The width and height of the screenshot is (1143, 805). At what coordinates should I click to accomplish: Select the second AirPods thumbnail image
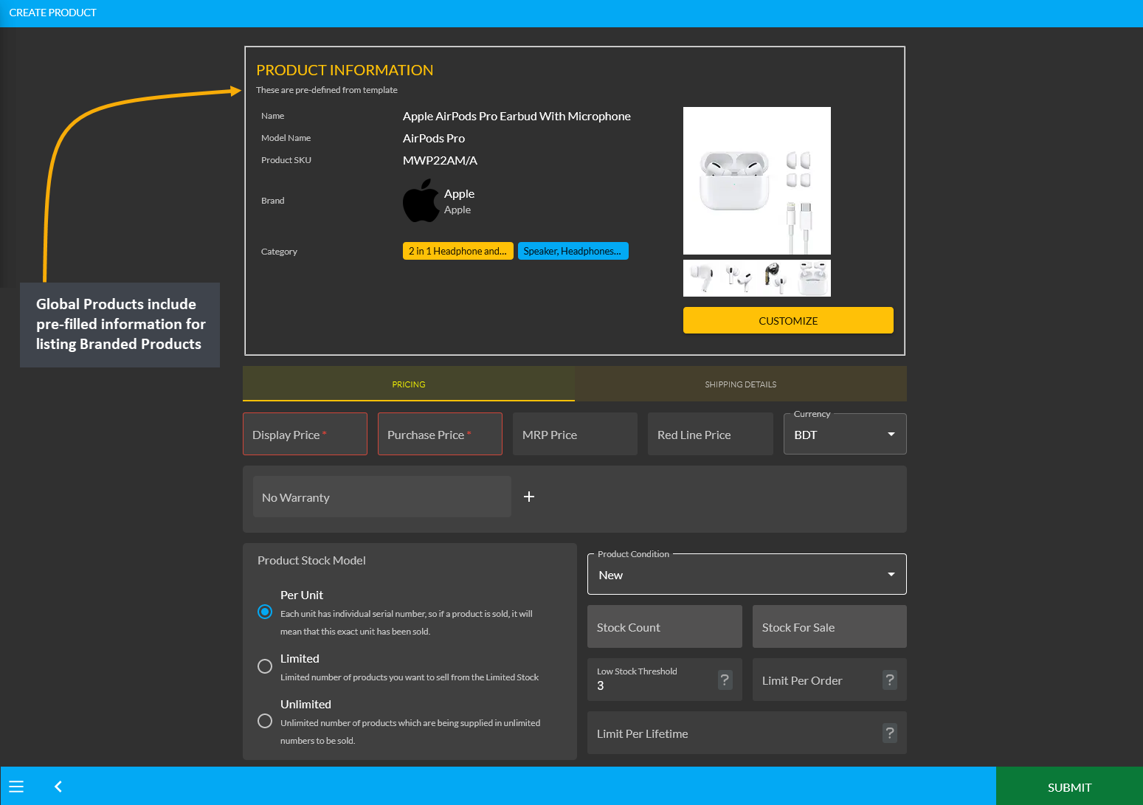pos(739,278)
